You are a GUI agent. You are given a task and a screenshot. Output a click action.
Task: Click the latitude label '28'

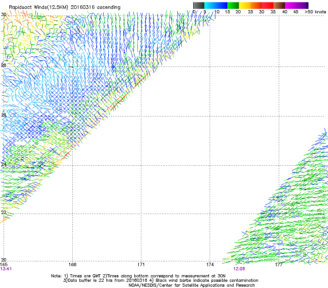(x=4, y=65)
